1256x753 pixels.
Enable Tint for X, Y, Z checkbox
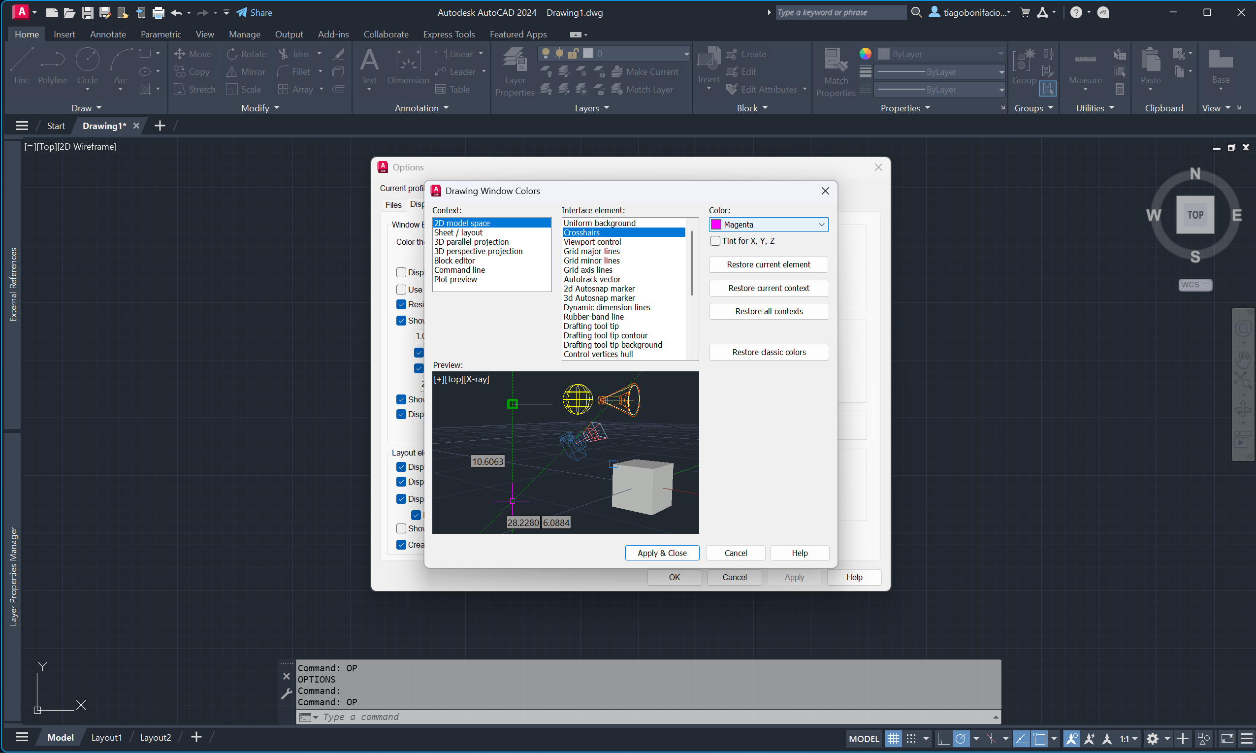click(x=715, y=241)
